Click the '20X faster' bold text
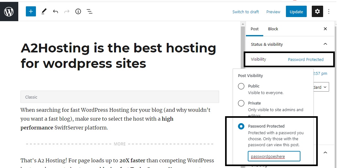Image resolution: width=337 pixels, height=168 pixels. point(132,160)
